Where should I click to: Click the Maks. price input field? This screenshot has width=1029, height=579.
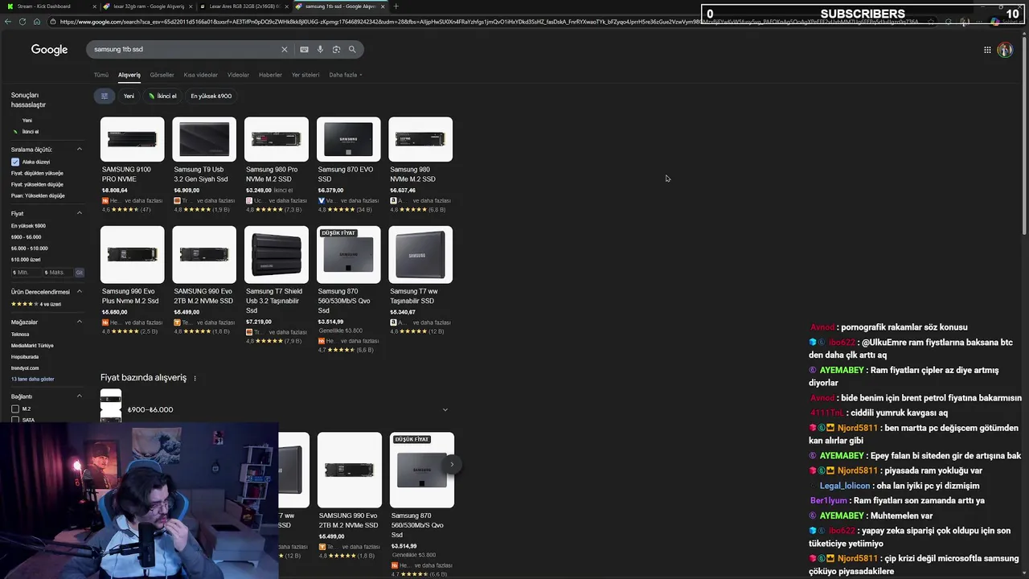click(x=58, y=273)
